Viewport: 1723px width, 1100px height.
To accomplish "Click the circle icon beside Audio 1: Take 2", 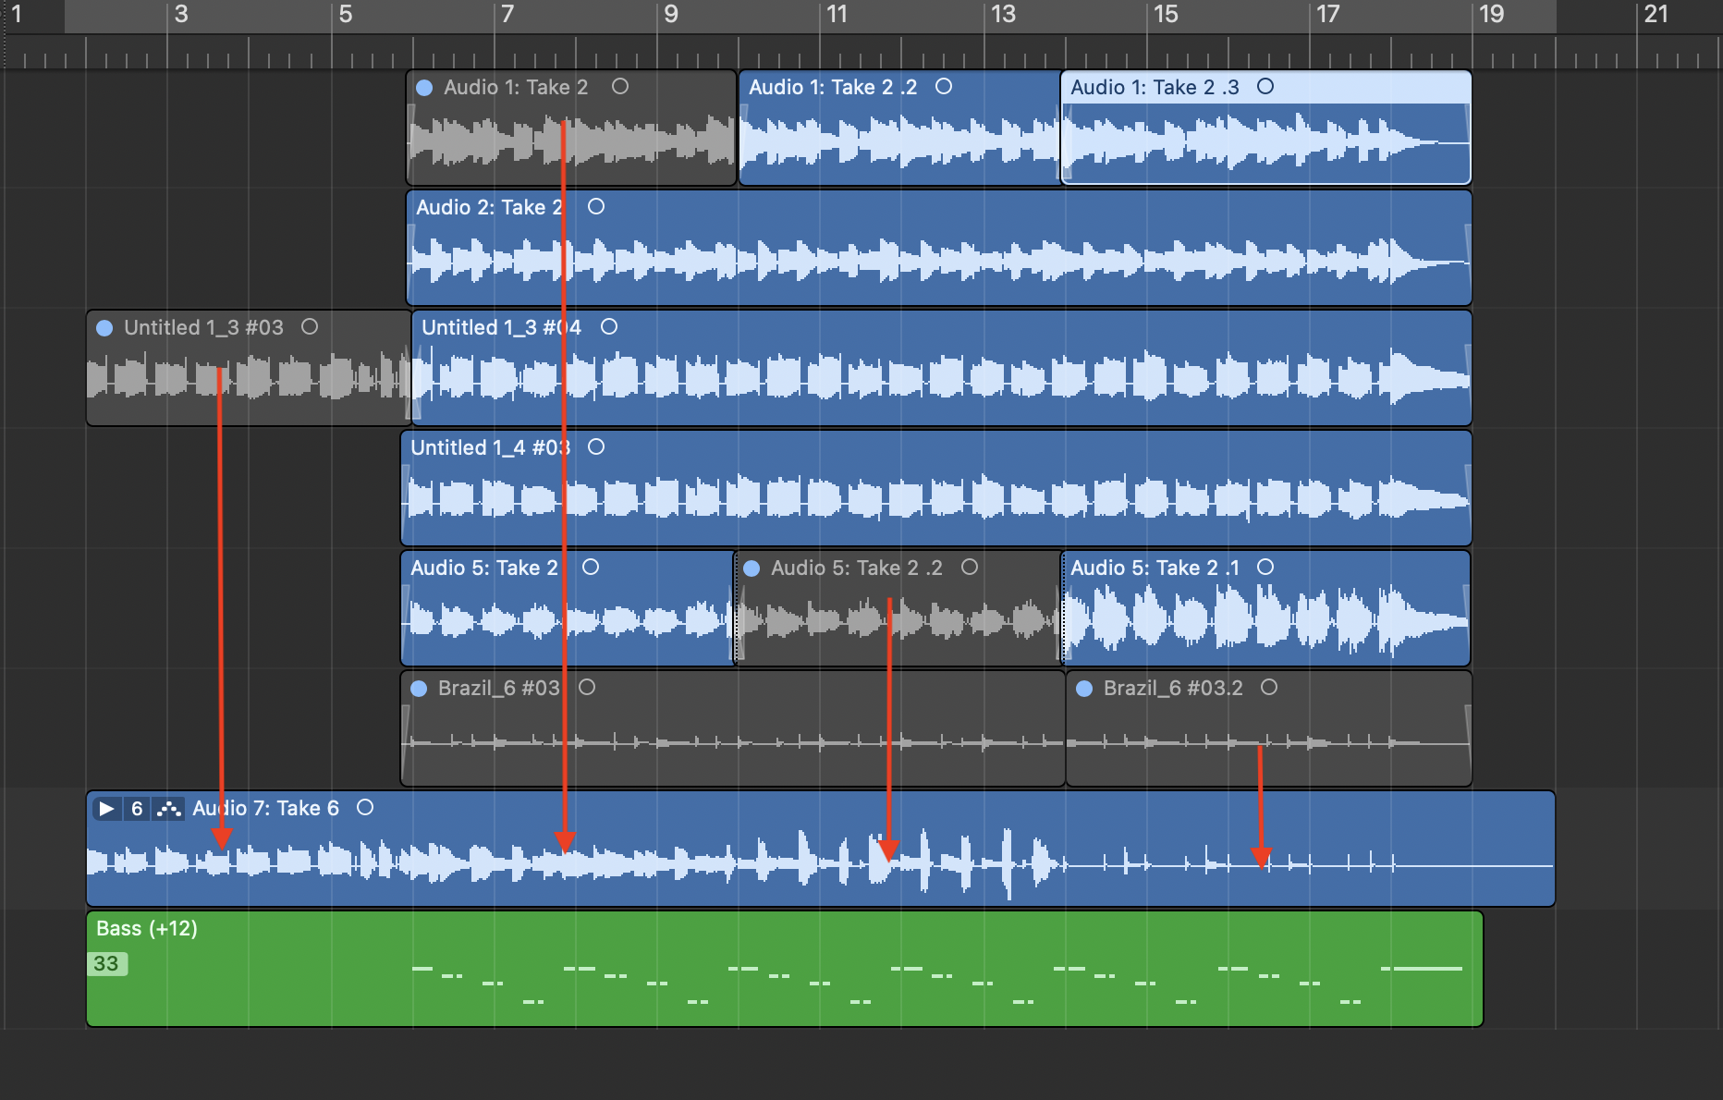I will pyautogui.click(x=620, y=86).
